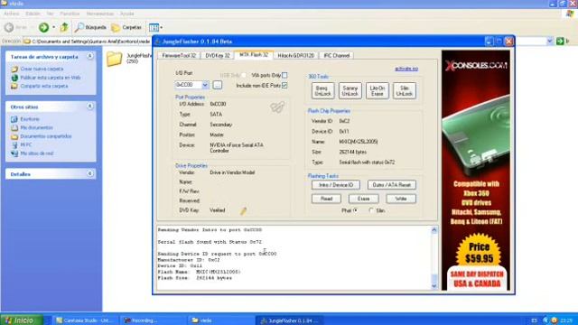Open the Ayuda menu in Explorer
Image resolution: width=578 pixels, height=325 pixels.
coord(126,14)
